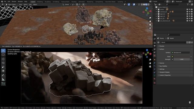Open the Render properties tab
The image size is (194, 109).
click(x=155, y=43)
